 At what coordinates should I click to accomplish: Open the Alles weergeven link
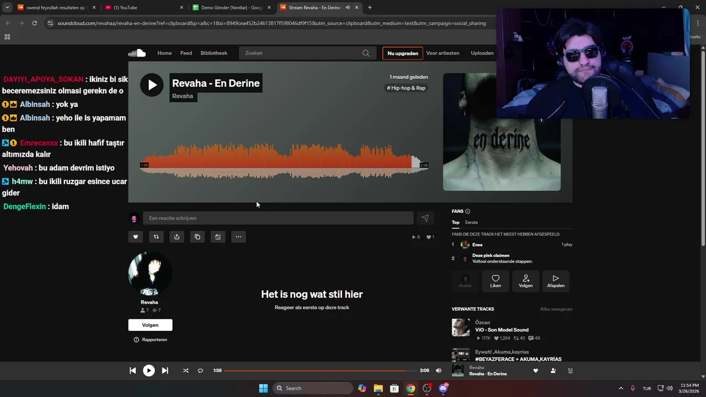click(556, 309)
